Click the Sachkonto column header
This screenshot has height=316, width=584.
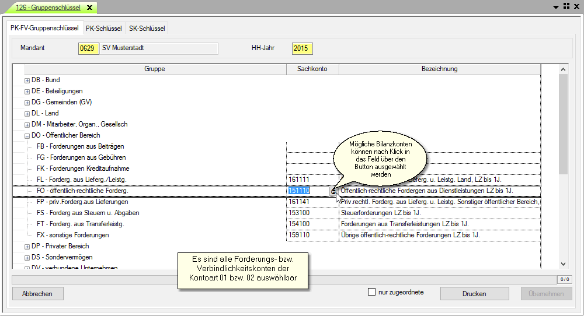[312, 69]
